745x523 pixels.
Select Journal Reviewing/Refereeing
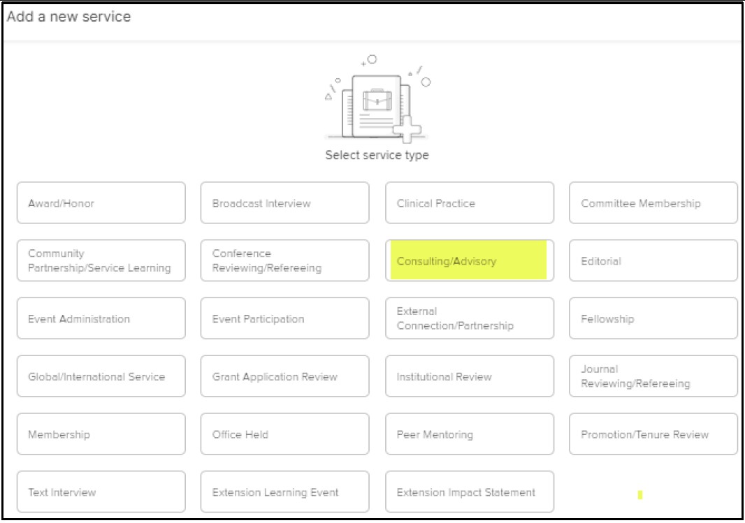coord(654,376)
